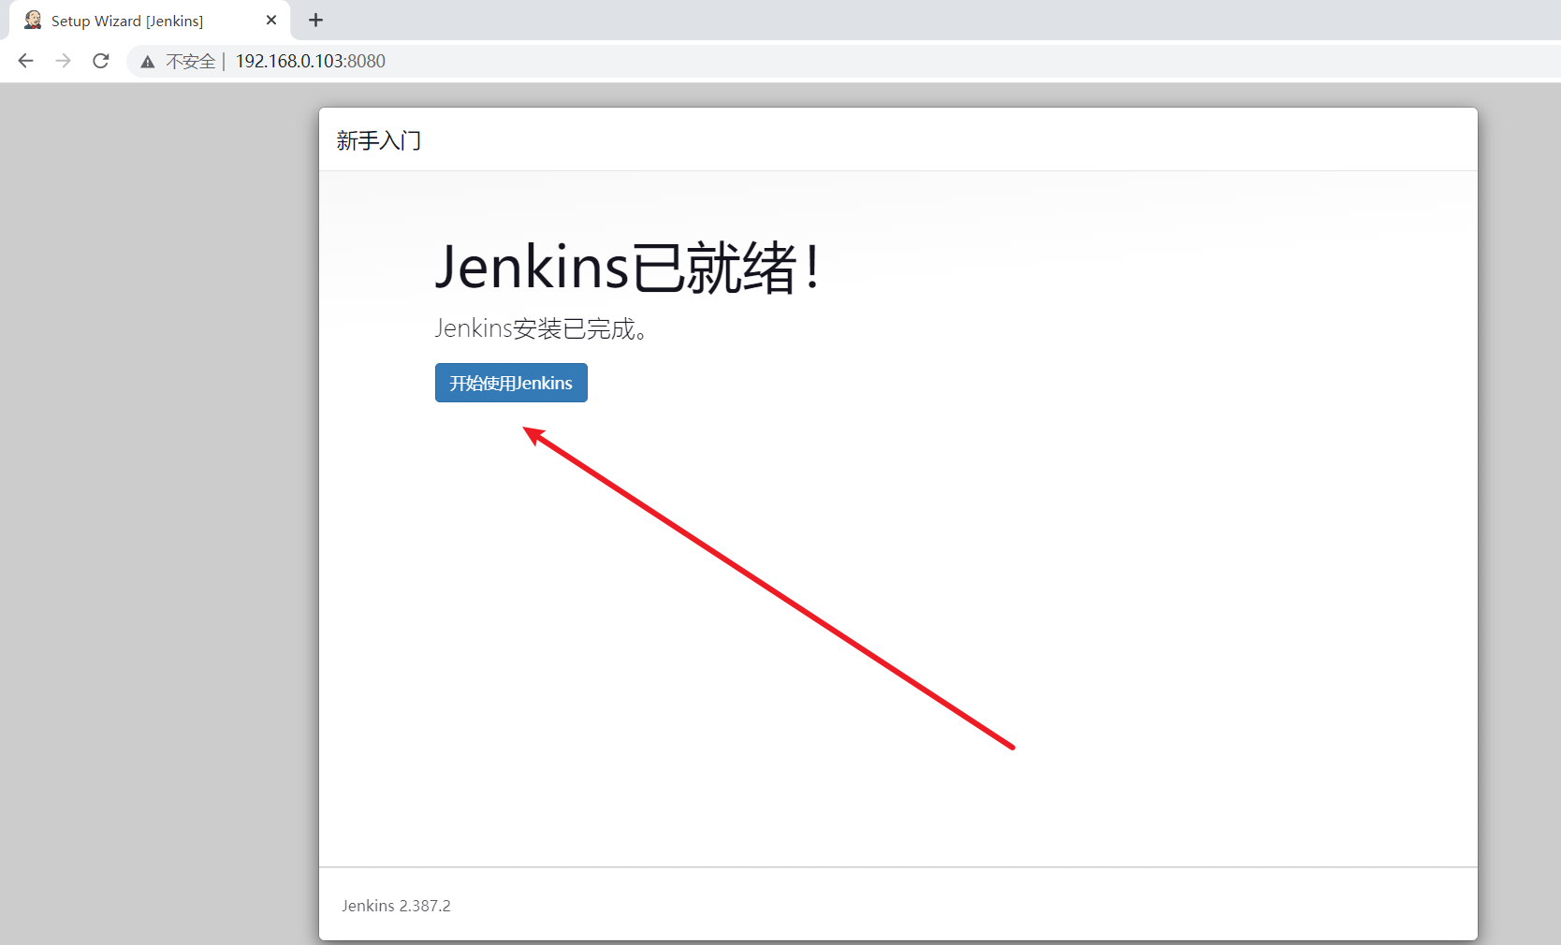Click the forward navigation arrow
The height and width of the screenshot is (945, 1561).
(x=63, y=61)
